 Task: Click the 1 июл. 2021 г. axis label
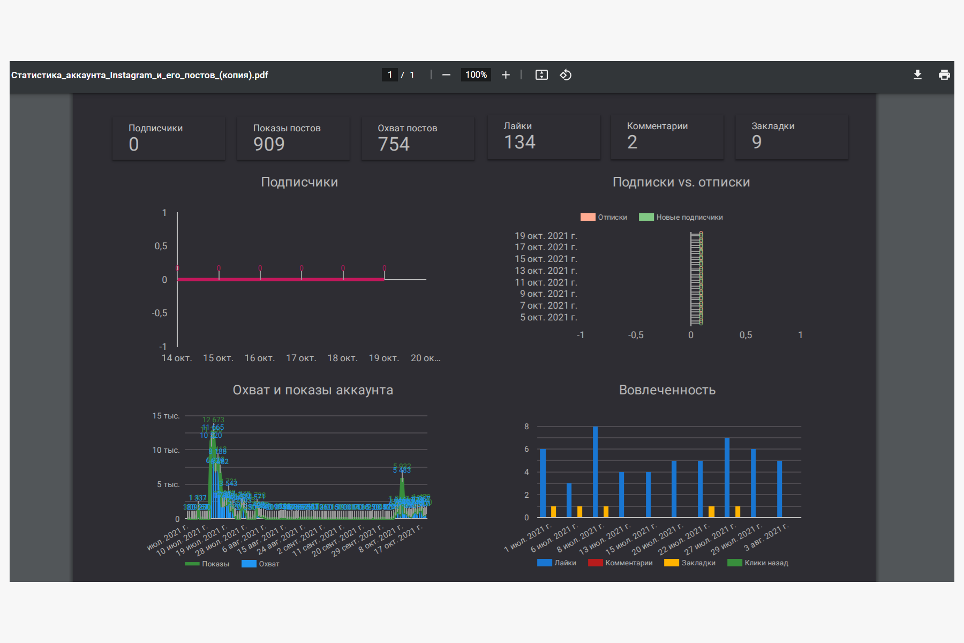[x=528, y=538]
